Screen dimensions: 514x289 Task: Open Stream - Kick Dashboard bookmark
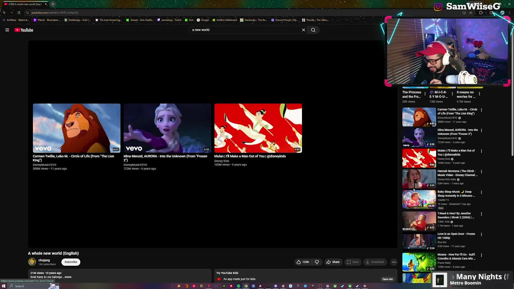(x=140, y=20)
